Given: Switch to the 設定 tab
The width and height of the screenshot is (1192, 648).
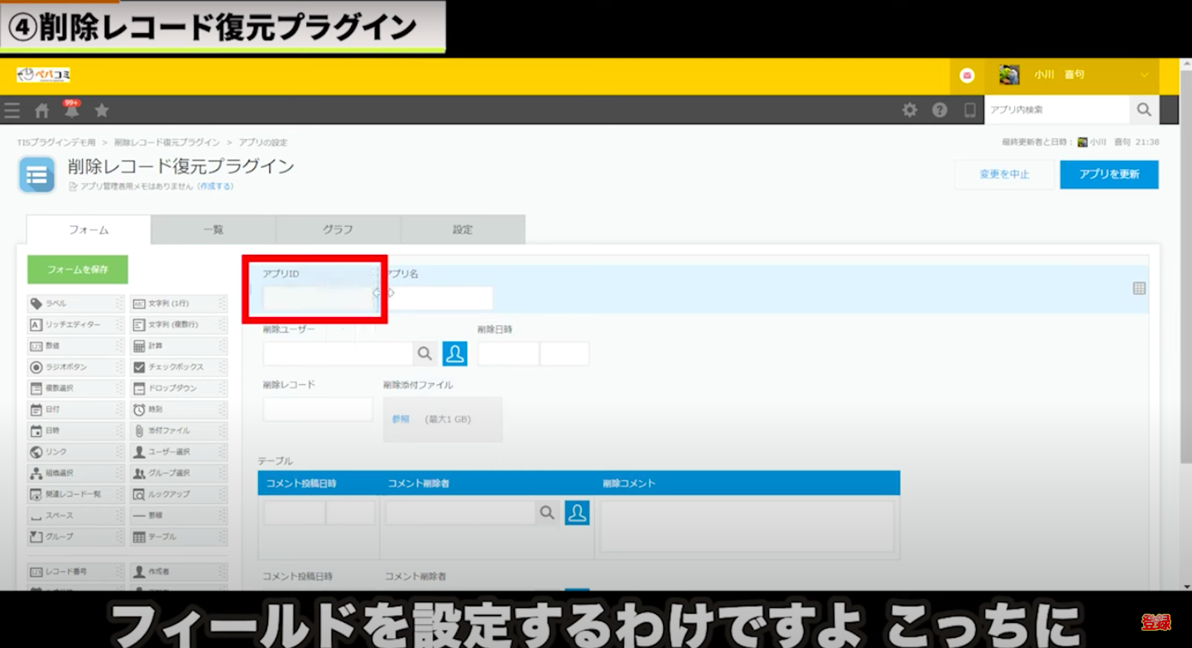Looking at the screenshot, I should pos(463,230).
